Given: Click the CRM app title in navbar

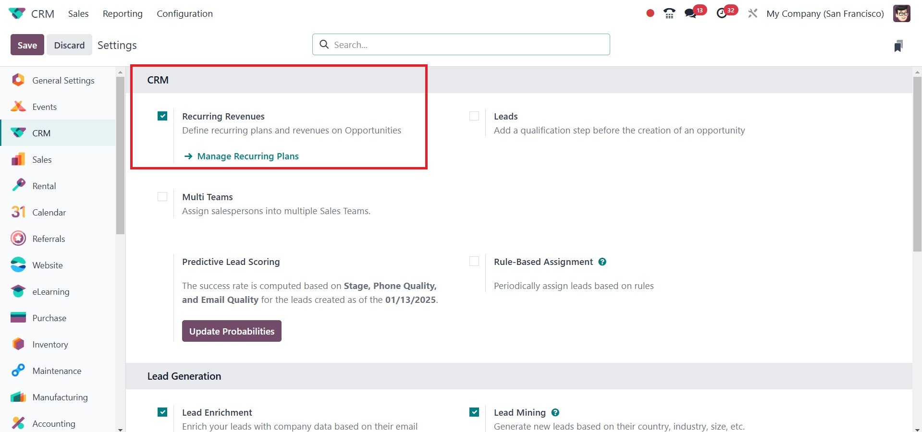Looking at the screenshot, I should click(43, 14).
